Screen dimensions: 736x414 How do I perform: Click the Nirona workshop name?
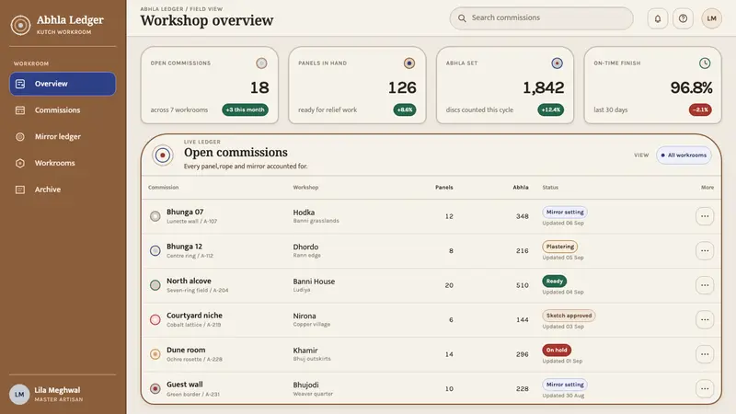coord(305,316)
